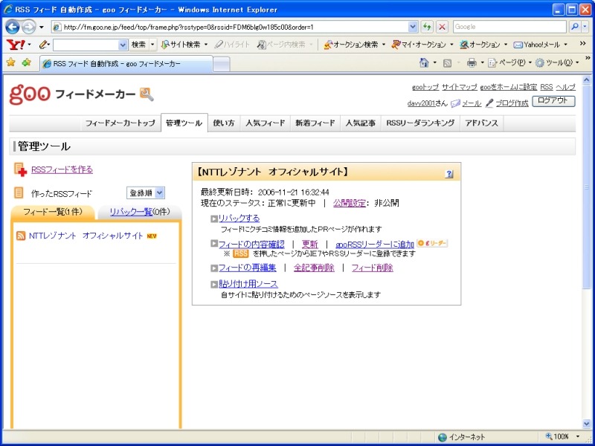Click the Google search box

(509, 27)
